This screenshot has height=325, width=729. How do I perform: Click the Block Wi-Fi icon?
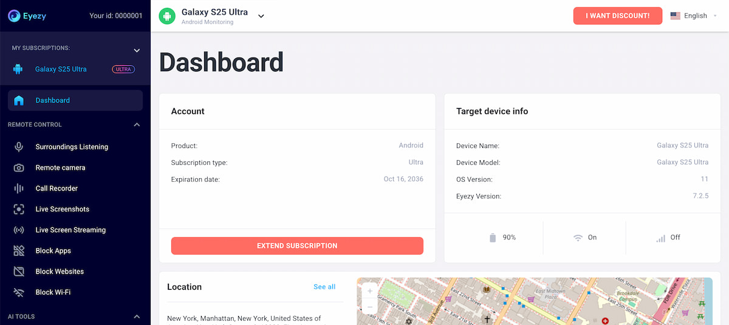tap(19, 292)
